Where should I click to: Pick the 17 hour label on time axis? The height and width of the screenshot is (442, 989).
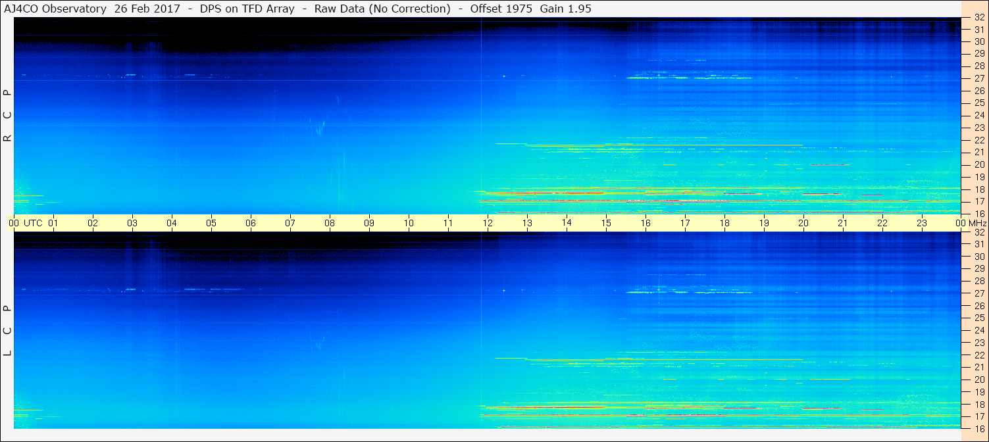click(x=685, y=223)
